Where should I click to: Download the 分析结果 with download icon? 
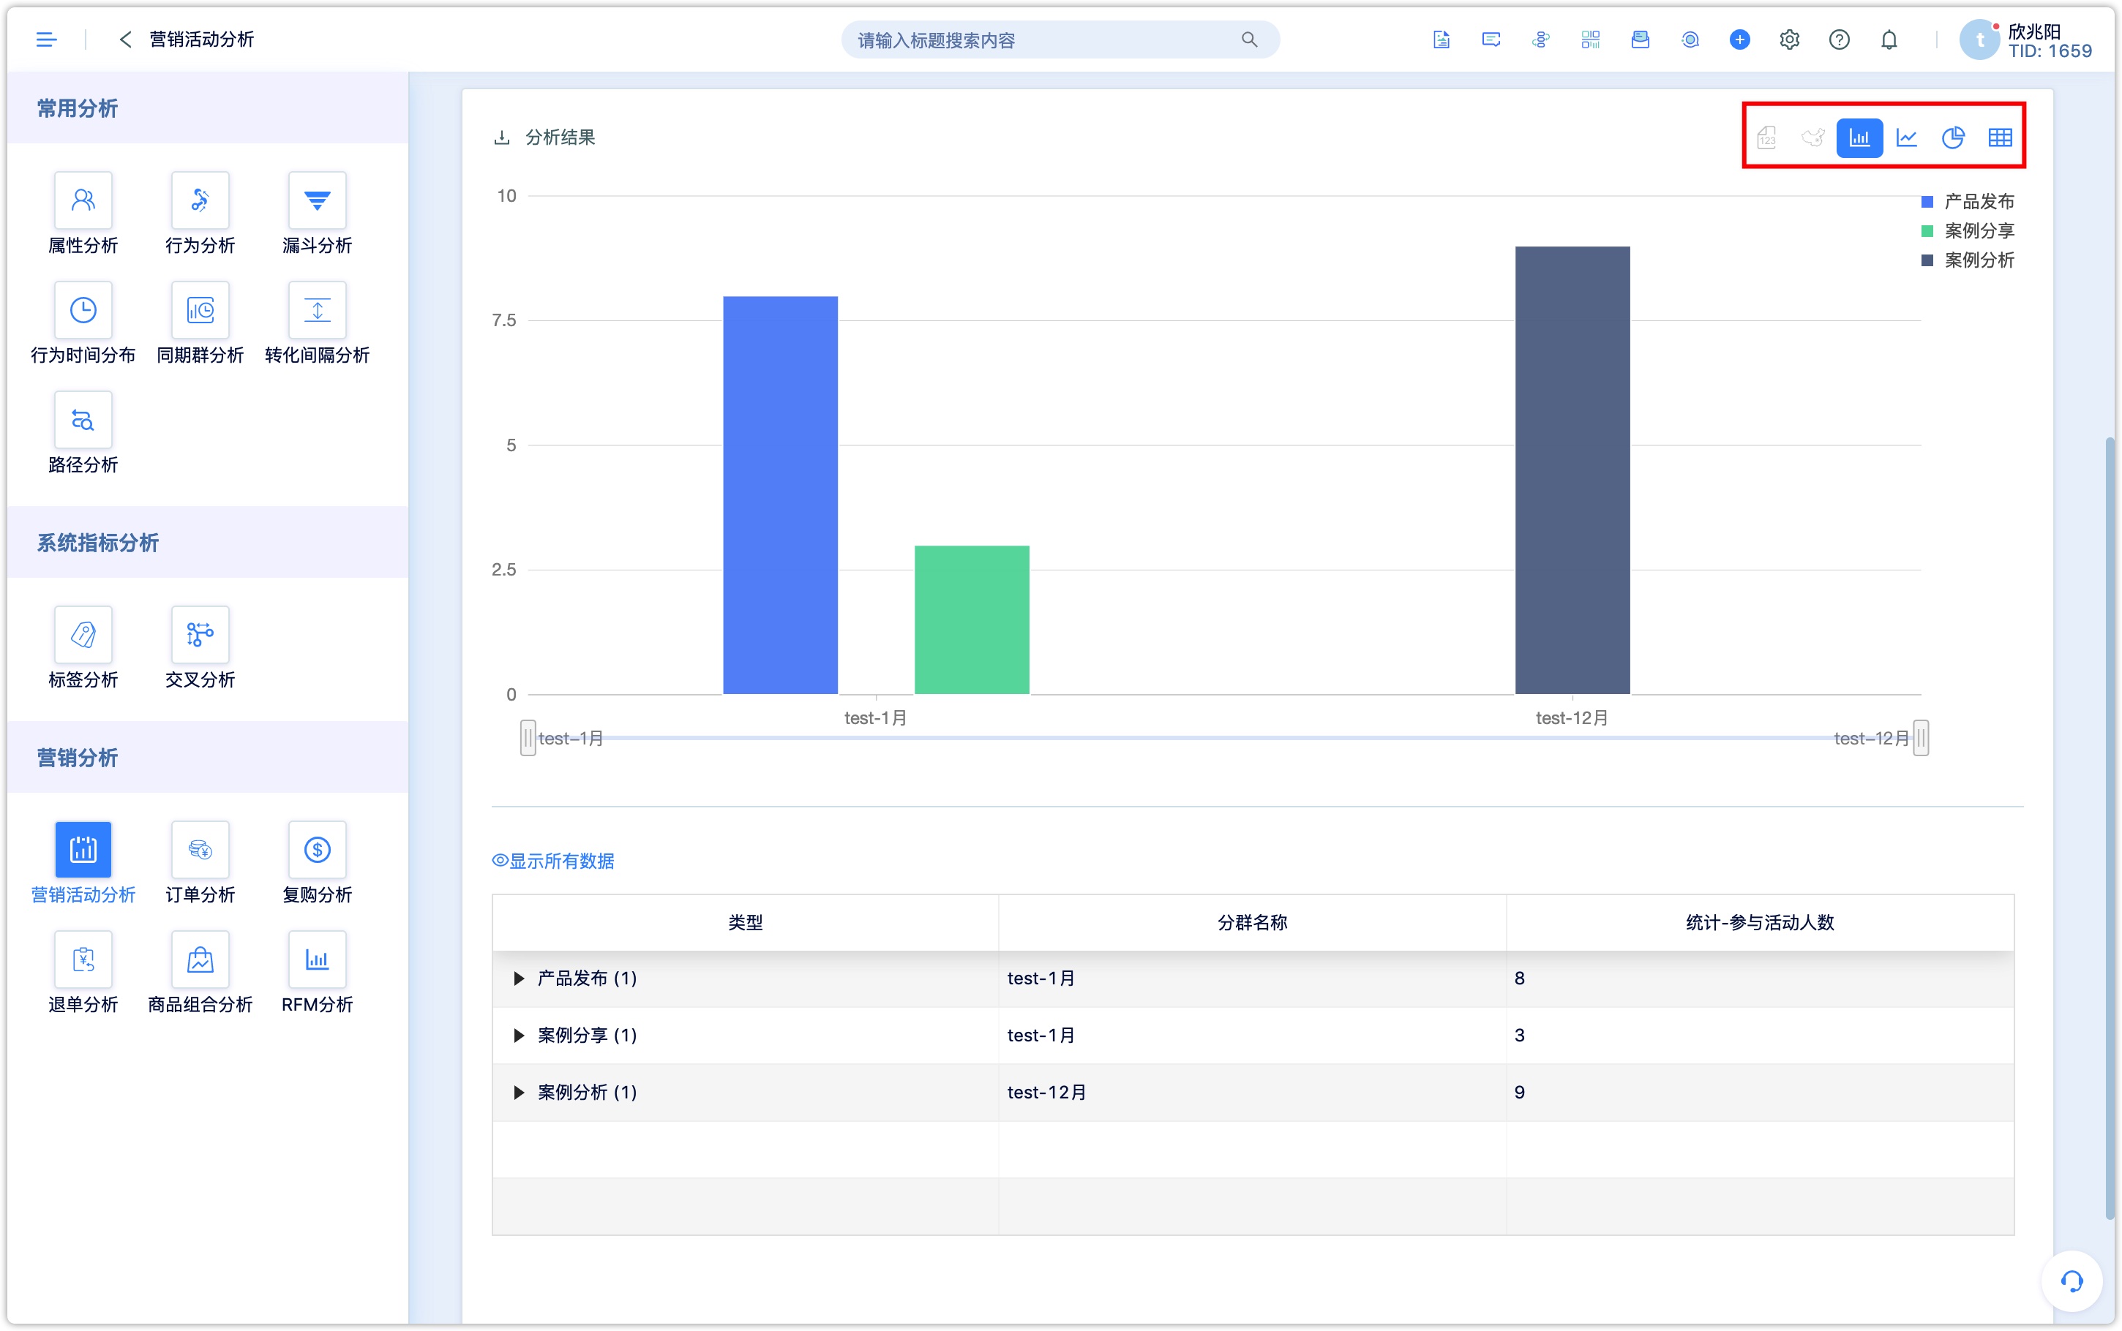[502, 137]
